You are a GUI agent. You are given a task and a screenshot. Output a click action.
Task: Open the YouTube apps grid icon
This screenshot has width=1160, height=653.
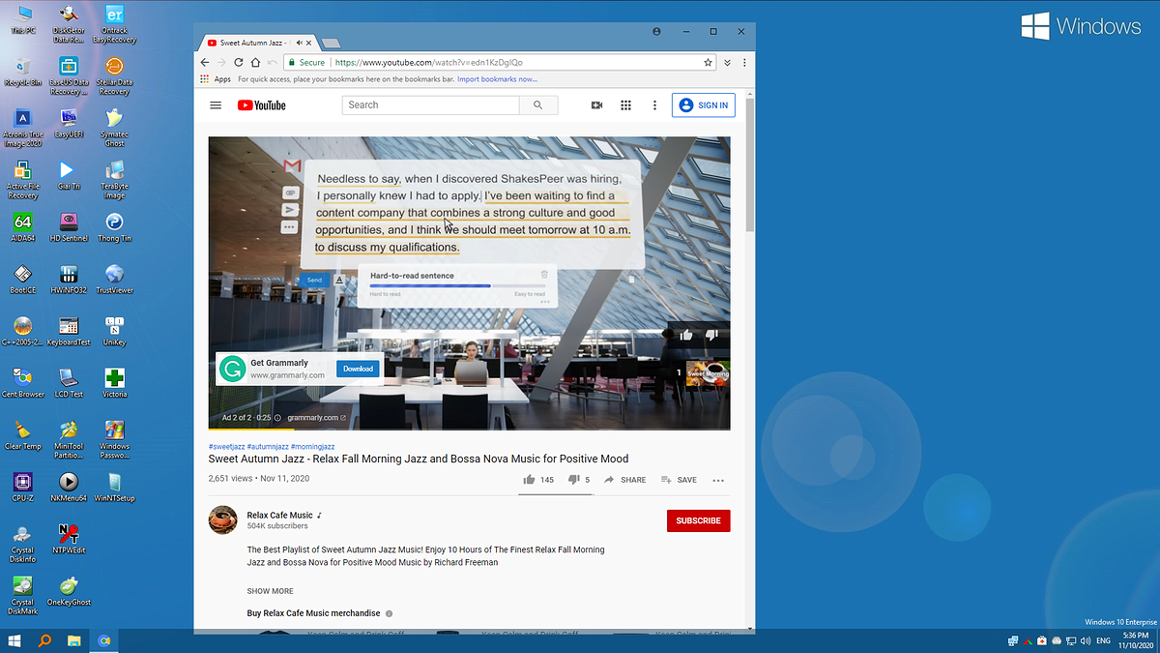(x=625, y=105)
